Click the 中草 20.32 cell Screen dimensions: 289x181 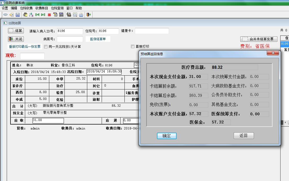76,79
